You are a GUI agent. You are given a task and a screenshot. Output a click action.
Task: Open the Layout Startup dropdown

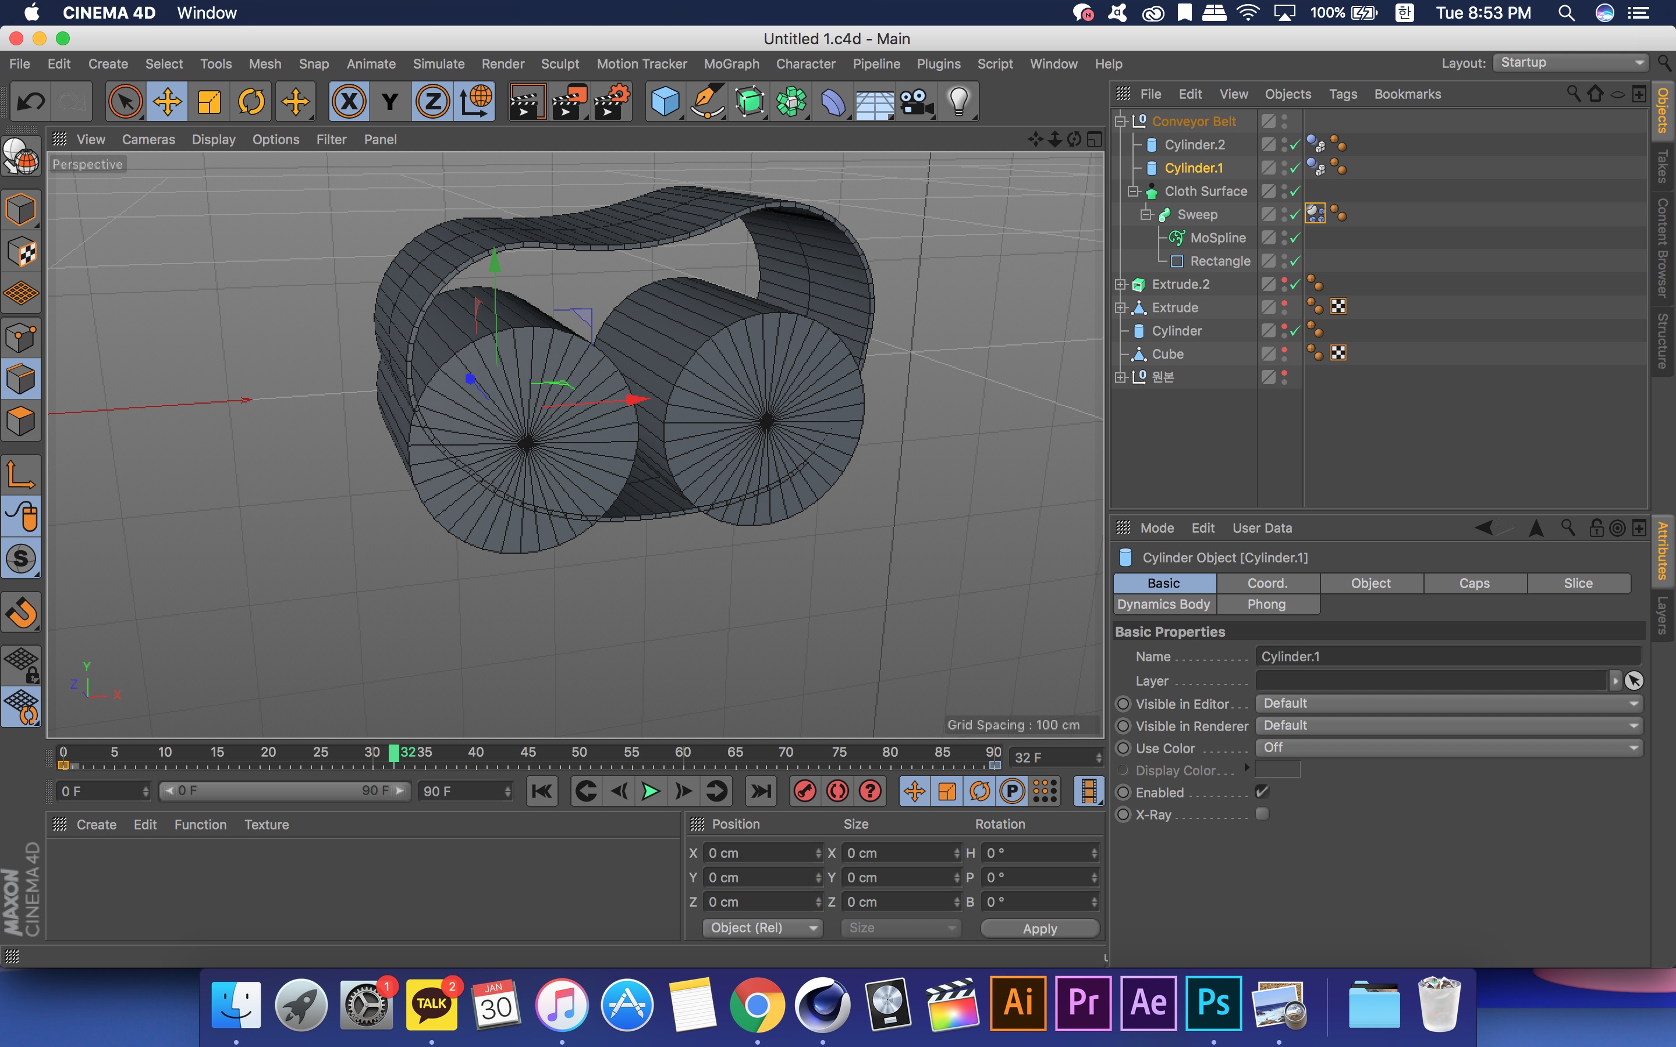click(x=1570, y=63)
